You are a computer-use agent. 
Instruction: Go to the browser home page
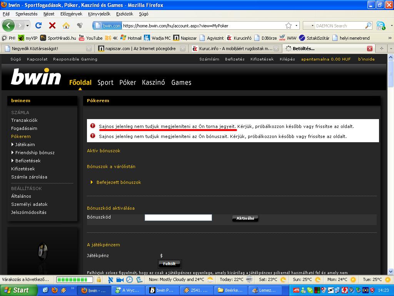(66, 25)
